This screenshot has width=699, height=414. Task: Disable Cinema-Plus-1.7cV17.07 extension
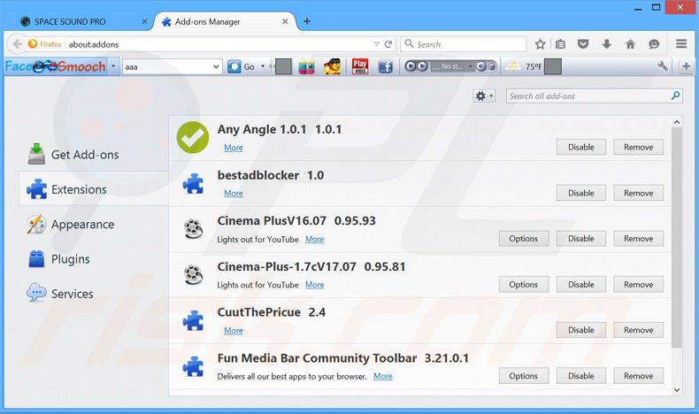click(580, 284)
